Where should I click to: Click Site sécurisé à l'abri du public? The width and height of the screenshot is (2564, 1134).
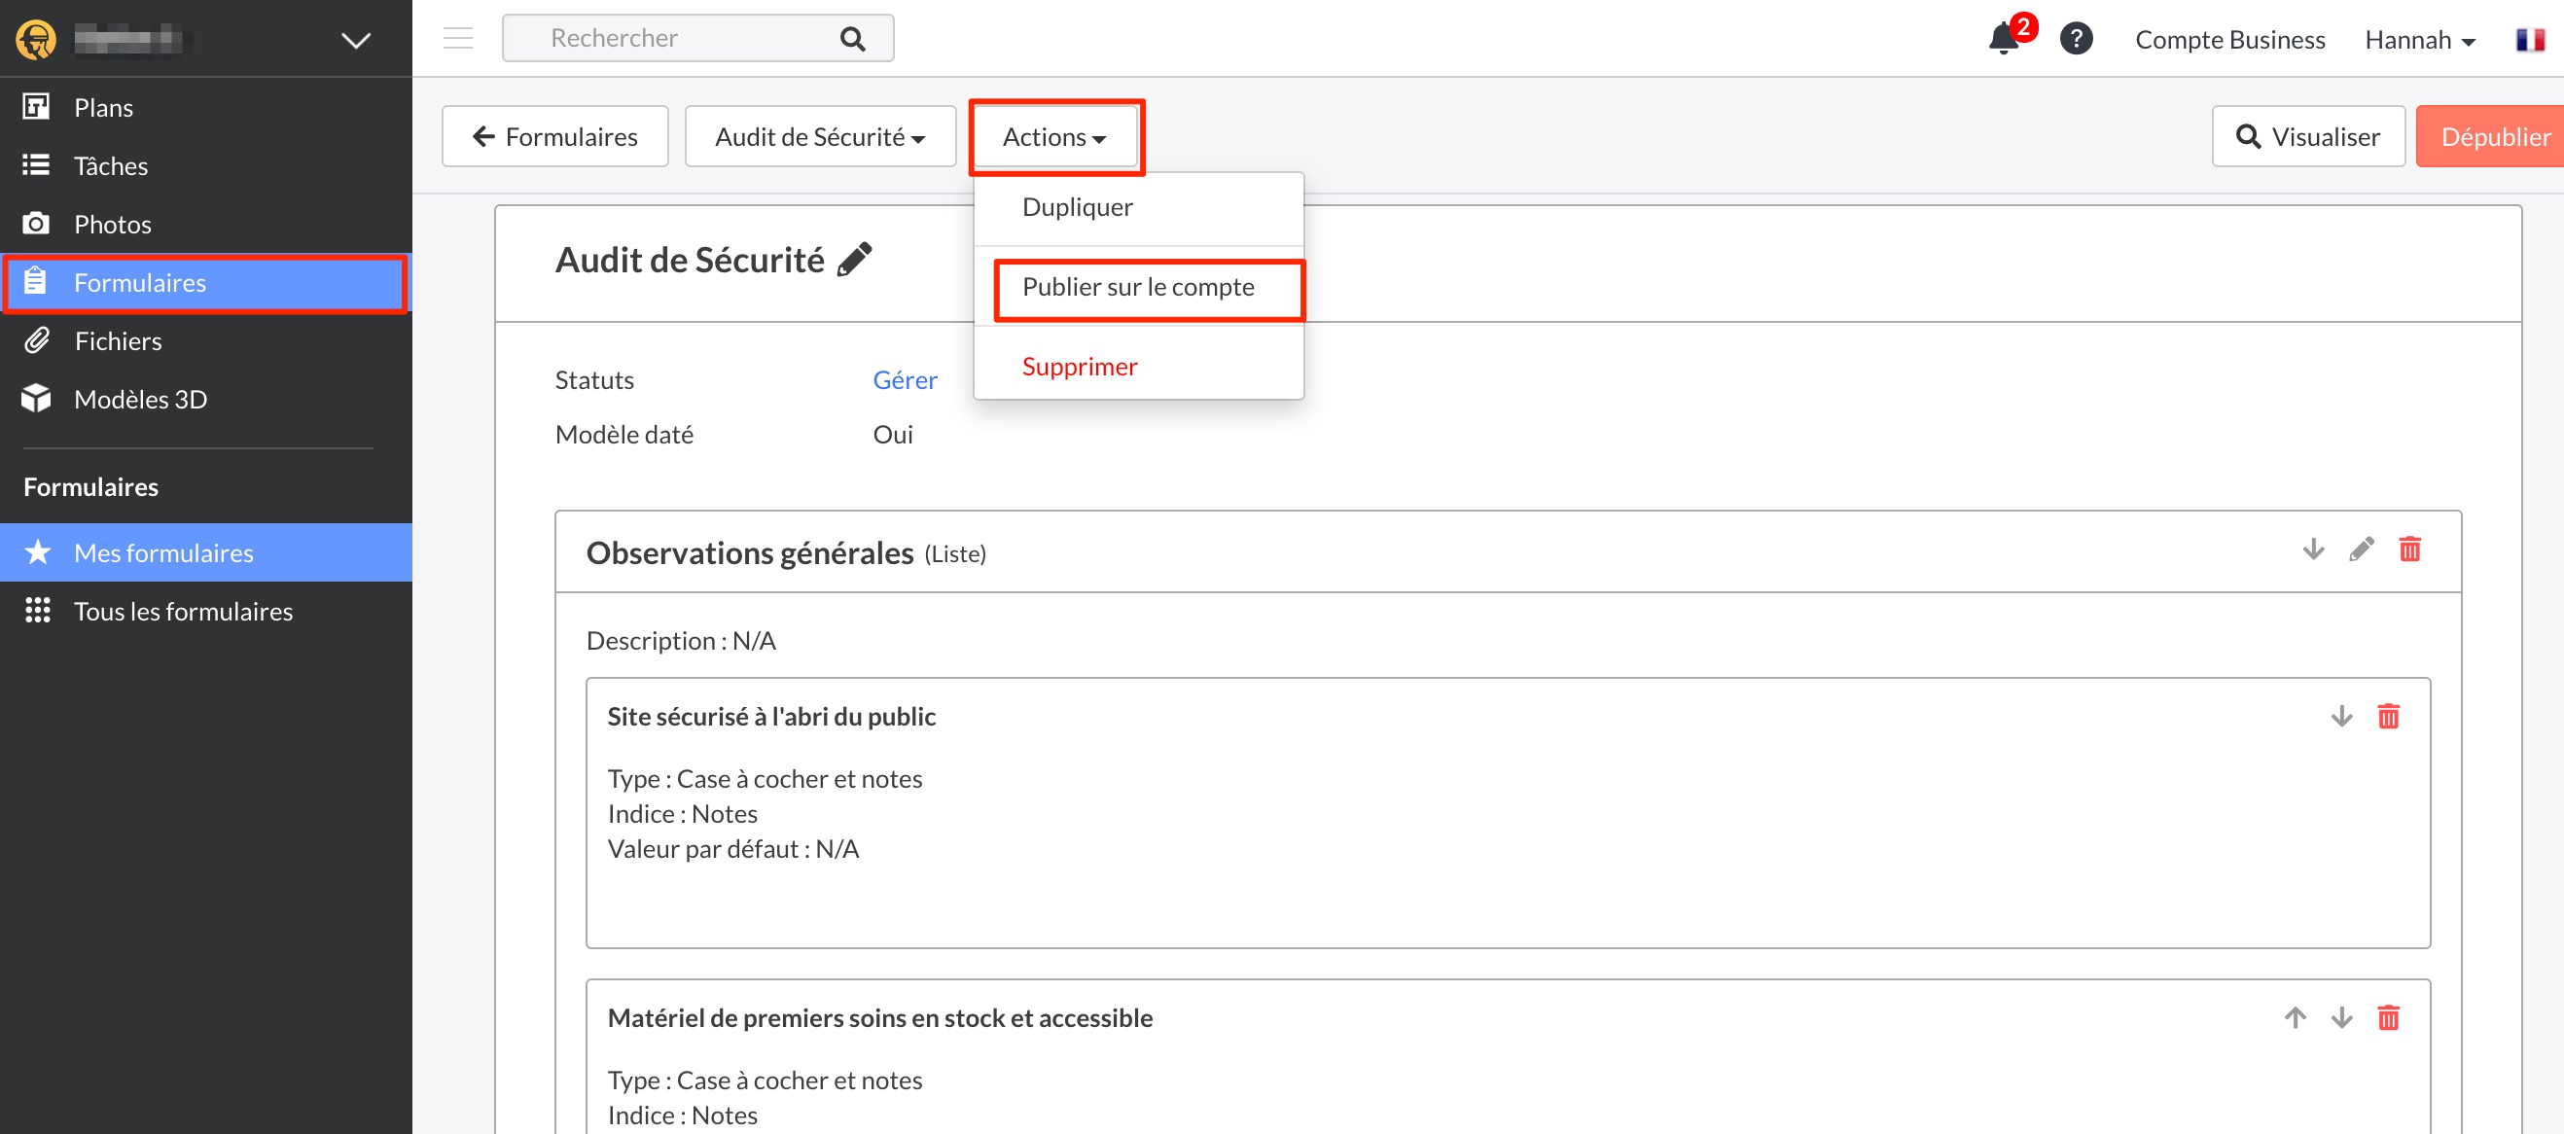pos(771,717)
